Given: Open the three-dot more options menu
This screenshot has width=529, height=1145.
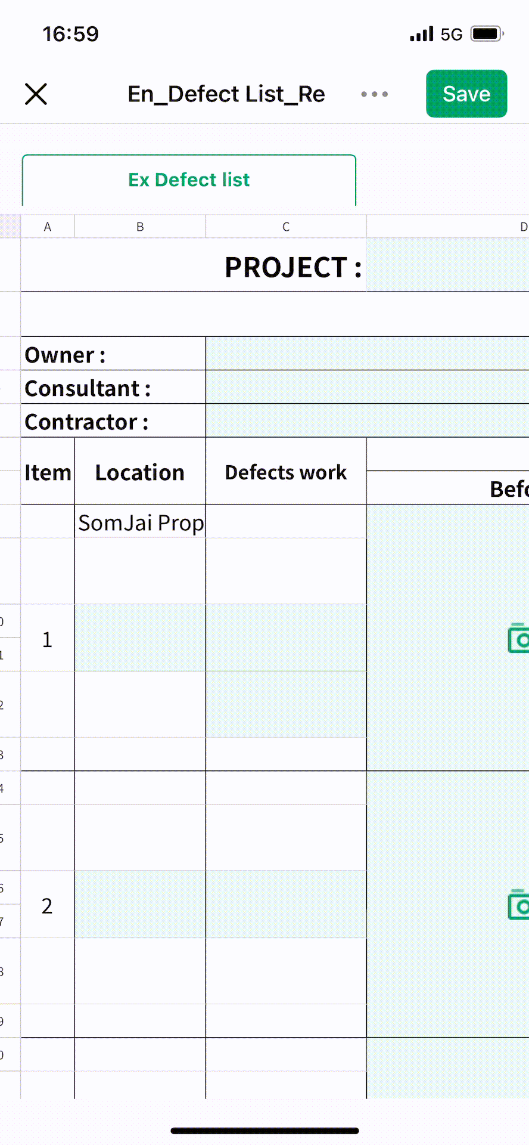Looking at the screenshot, I should 375,94.
